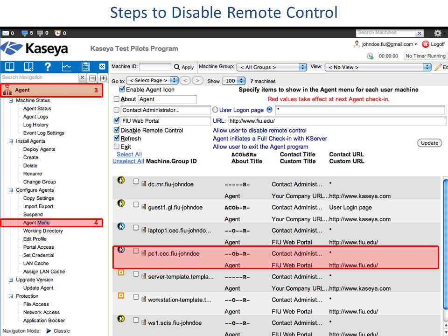Click machine info icon beside guest1.gl.fiu-johndoe
The height and width of the screenshot is (336, 448).
[144, 207]
